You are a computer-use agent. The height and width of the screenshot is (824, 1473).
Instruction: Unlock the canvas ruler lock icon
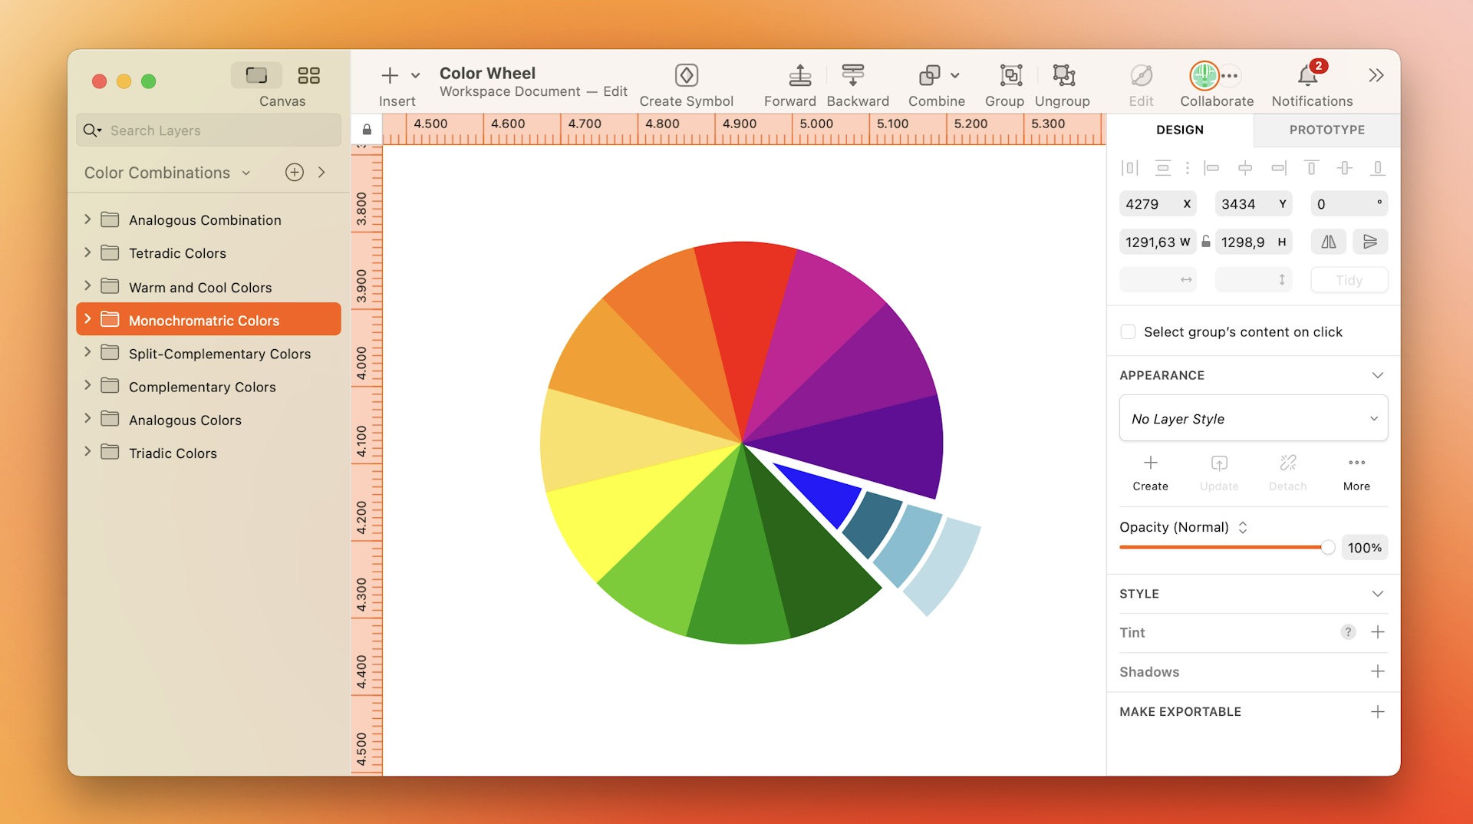pos(367,129)
